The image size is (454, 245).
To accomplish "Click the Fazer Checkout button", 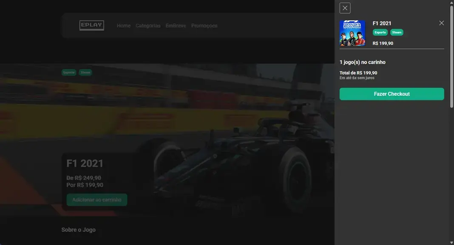I will (392, 93).
